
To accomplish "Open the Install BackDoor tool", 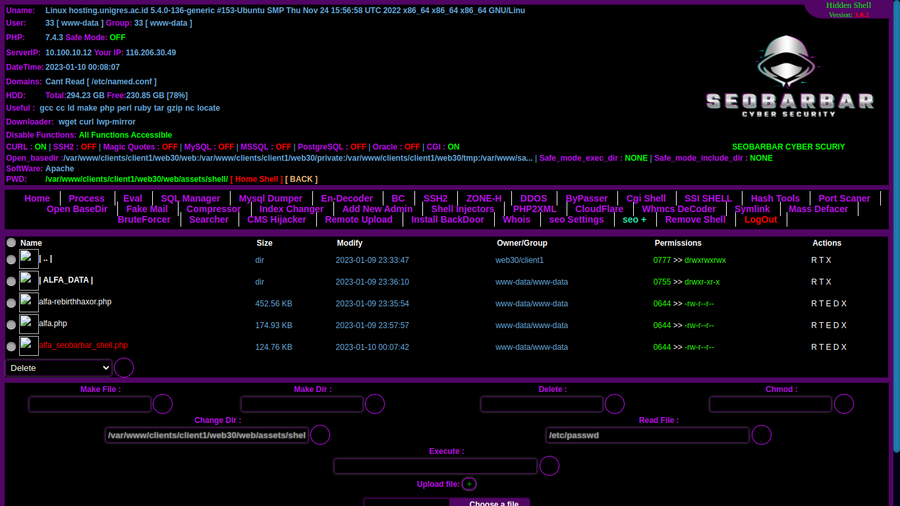I will click(447, 219).
